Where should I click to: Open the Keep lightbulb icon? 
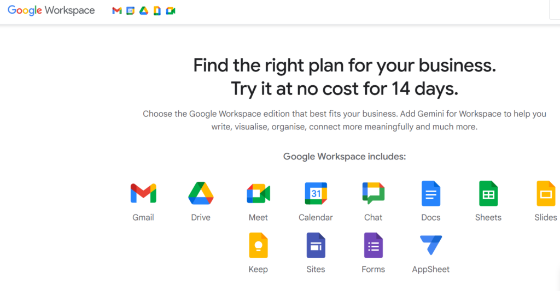[x=258, y=245]
